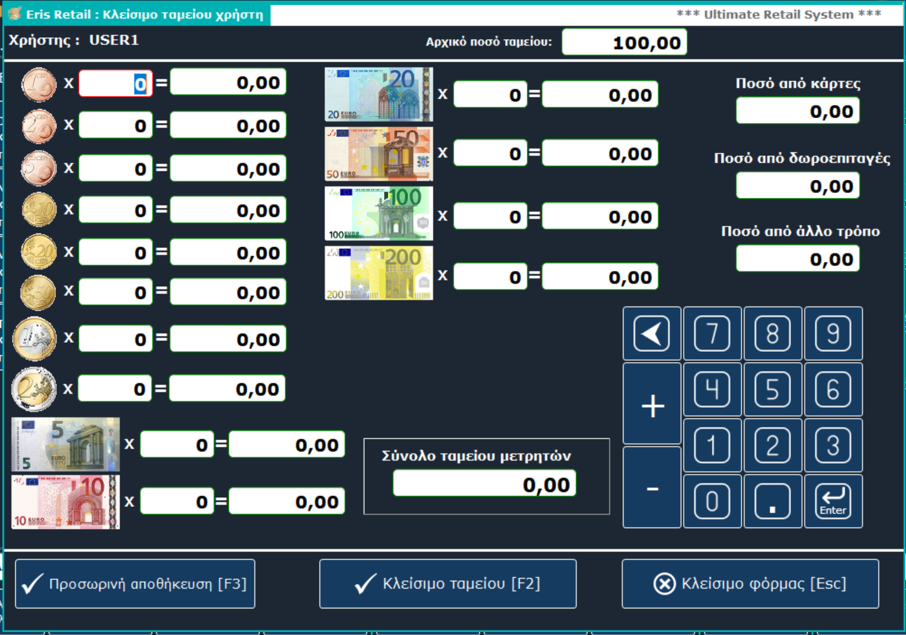Click the 10 euro note total field
This screenshot has width=906, height=635.
287,502
